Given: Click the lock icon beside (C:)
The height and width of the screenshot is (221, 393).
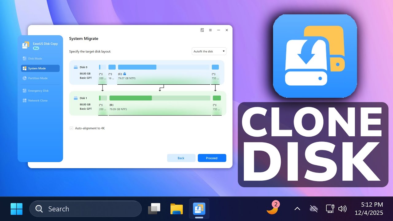Looking at the screenshot, I should [125, 74].
